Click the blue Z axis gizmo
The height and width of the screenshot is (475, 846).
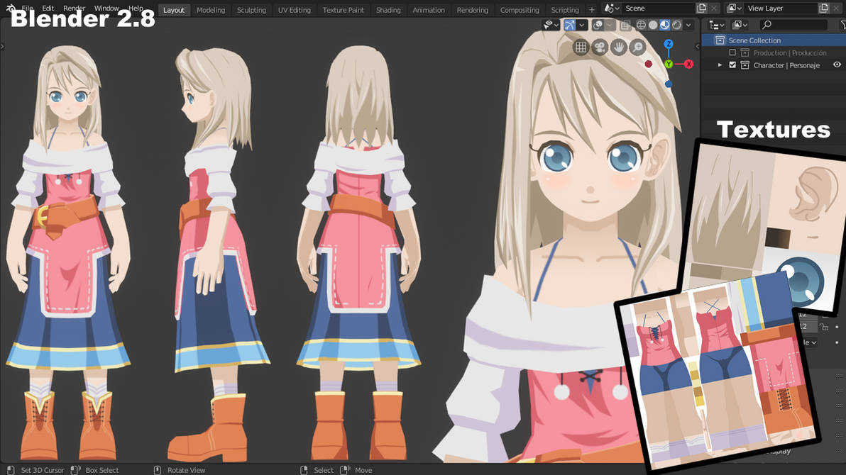tap(669, 44)
